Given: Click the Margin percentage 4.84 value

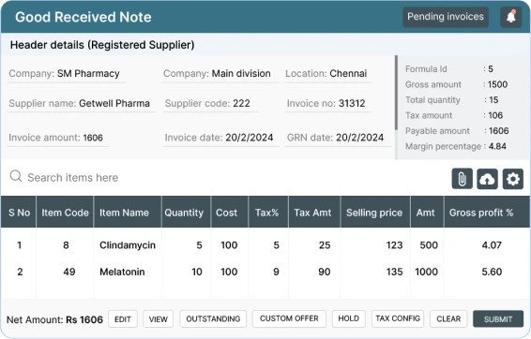Looking at the screenshot, I should [497, 146].
